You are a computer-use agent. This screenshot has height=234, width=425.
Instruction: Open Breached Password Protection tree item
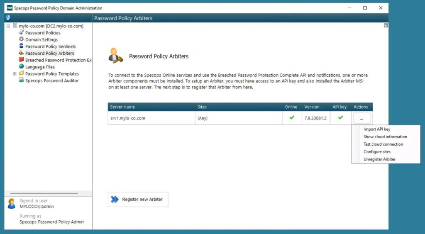[x=59, y=60]
